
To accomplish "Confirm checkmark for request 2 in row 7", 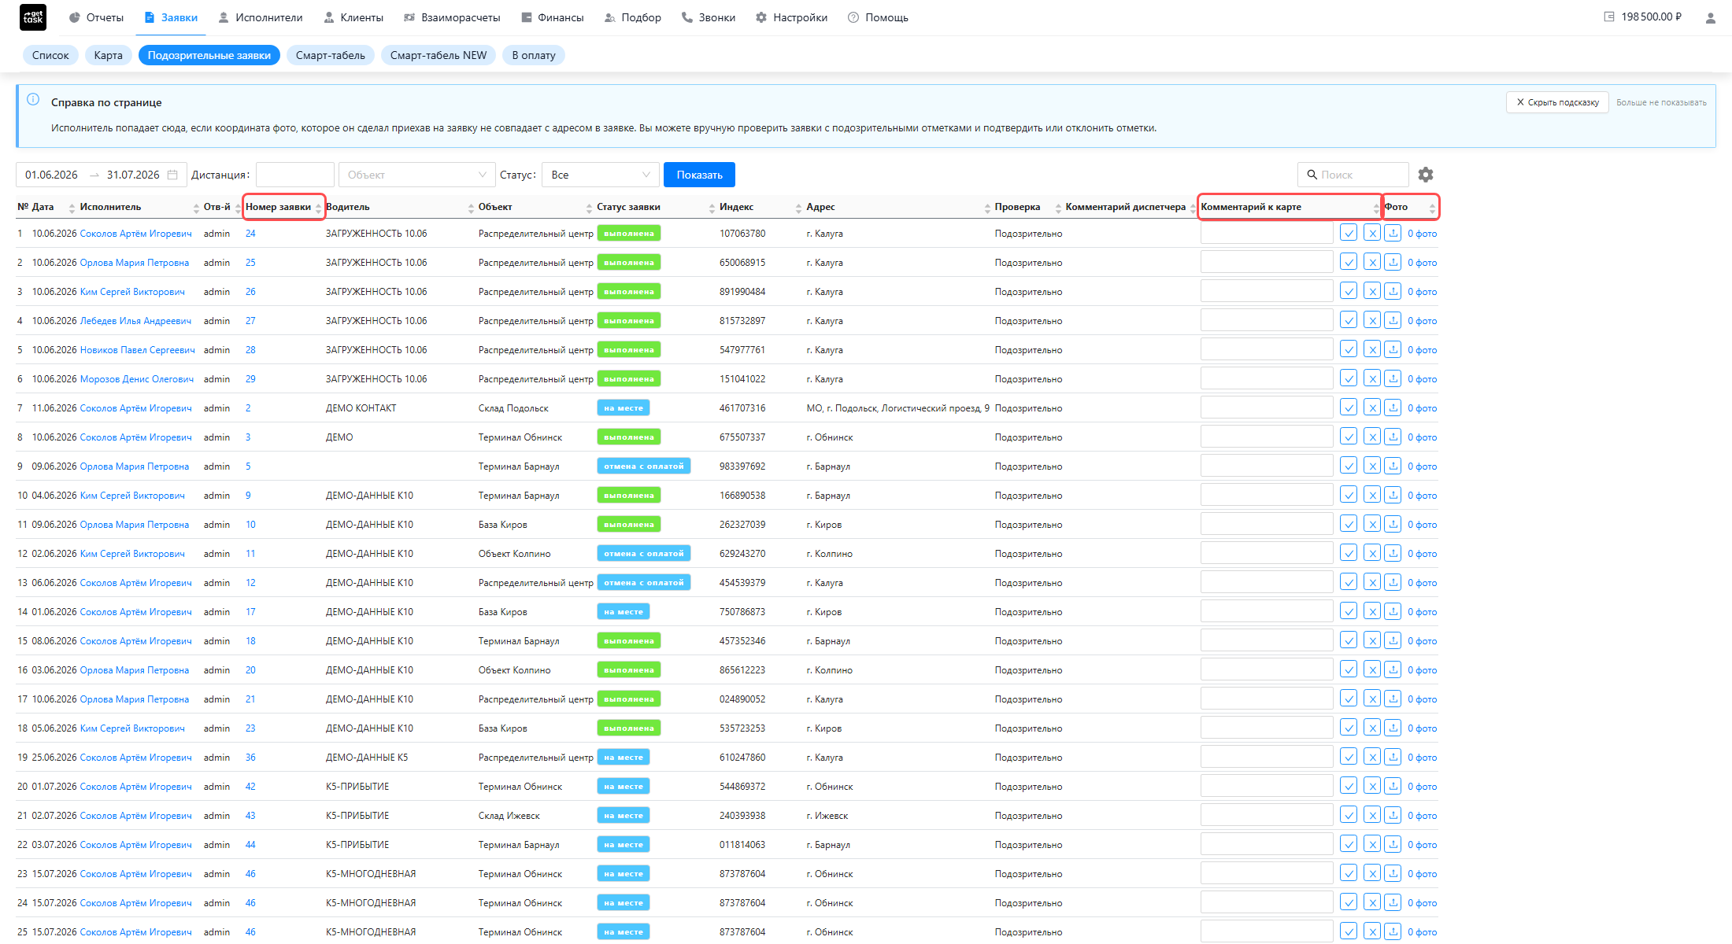I will [x=1349, y=408].
